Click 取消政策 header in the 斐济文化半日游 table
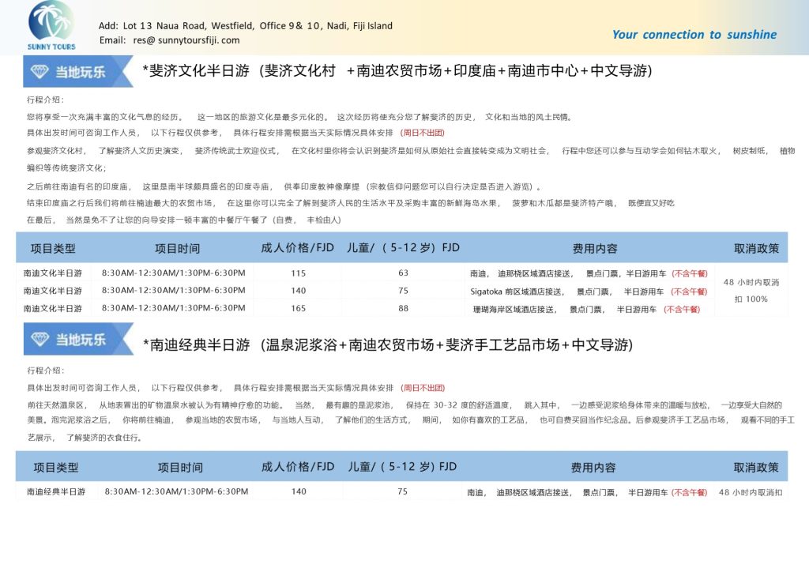 (756, 249)
